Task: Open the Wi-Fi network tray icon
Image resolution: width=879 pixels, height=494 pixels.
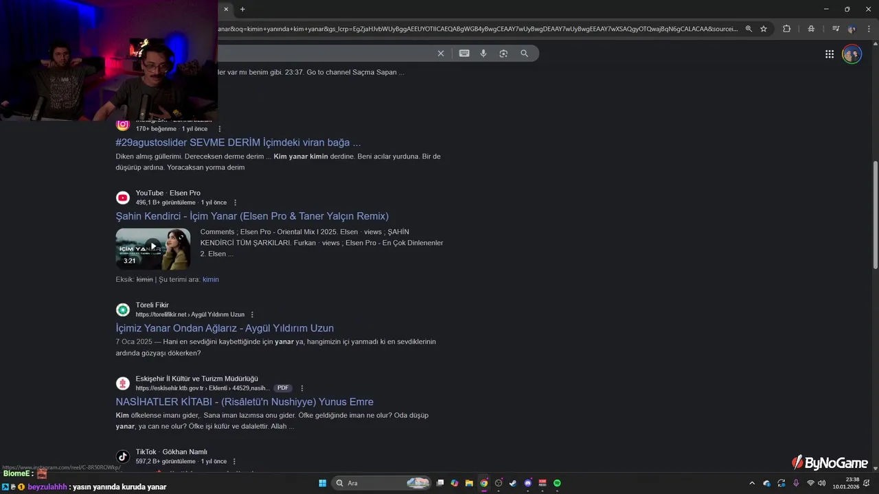Action: [x=810, y=483]
